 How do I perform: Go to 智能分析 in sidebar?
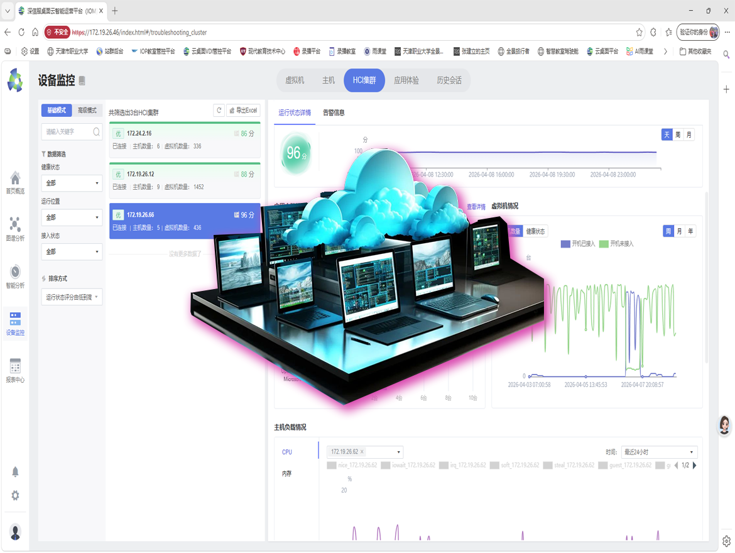coord(15,276)
